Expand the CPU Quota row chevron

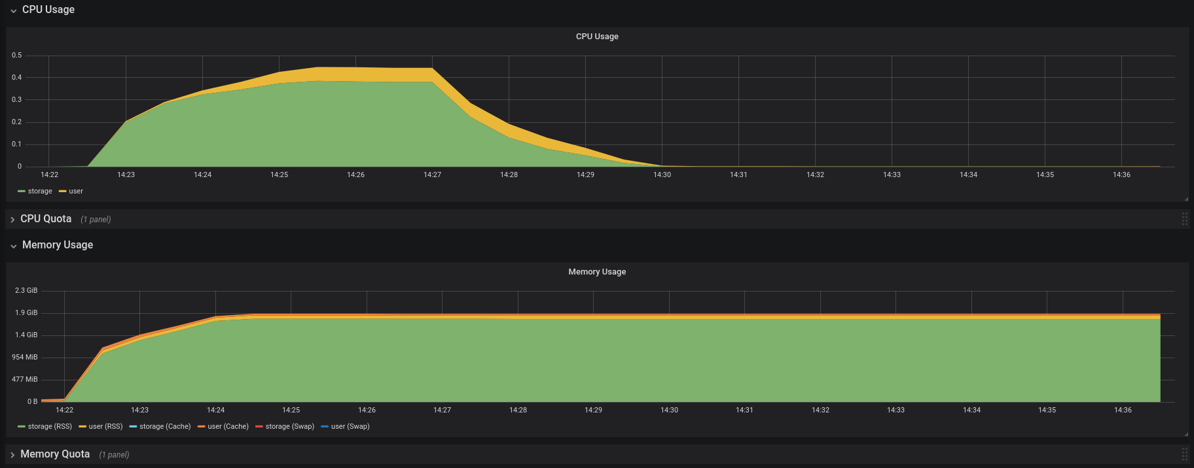click(12, 220)
